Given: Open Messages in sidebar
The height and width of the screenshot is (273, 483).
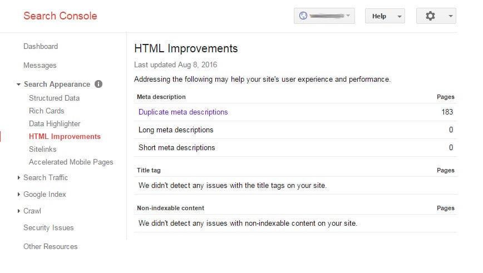Looking at the screenshot, I should tap(40, 65).
